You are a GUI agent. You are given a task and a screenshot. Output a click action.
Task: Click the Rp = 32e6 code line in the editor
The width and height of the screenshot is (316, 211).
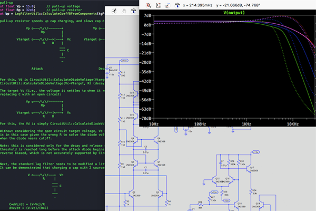point(41,10)
